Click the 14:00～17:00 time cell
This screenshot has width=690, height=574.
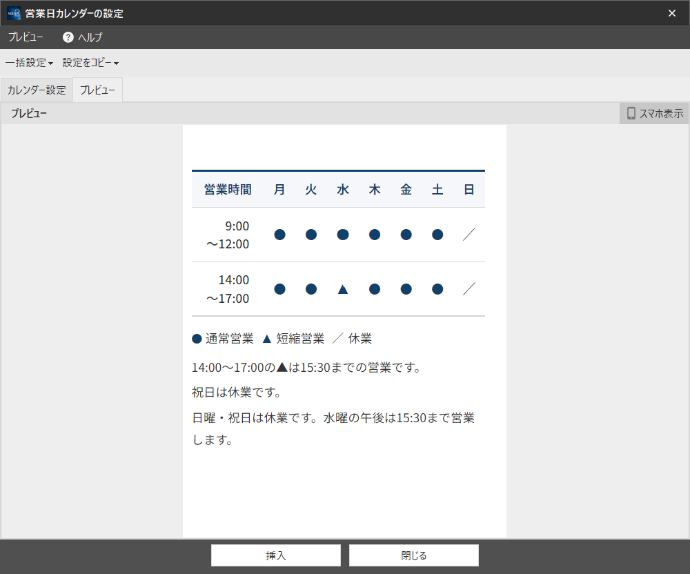(x=228, y=289)
